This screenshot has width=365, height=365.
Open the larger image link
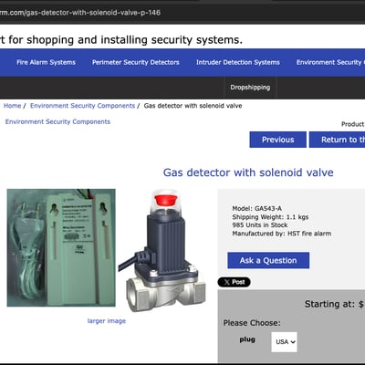pyautogui.click(x=107, y=321)
